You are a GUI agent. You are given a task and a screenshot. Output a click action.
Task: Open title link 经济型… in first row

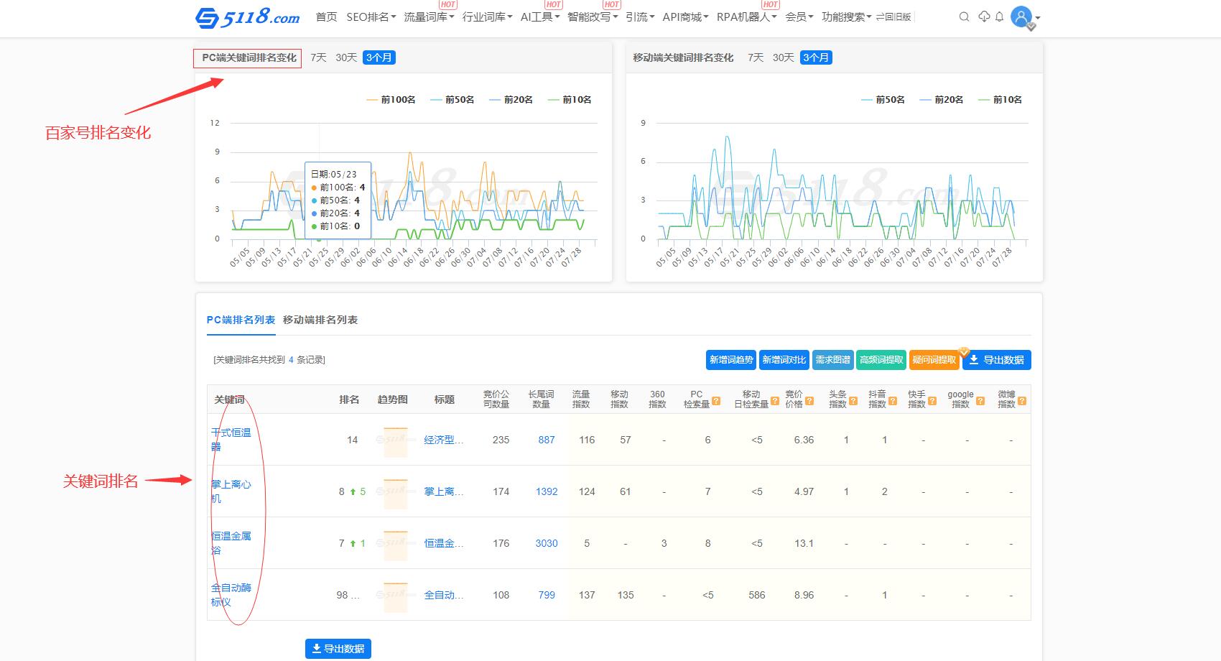[x=444, y=440]
